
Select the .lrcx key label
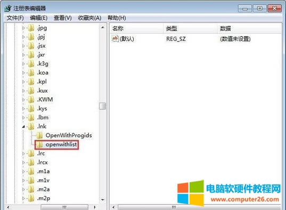[x=42, y=162]
